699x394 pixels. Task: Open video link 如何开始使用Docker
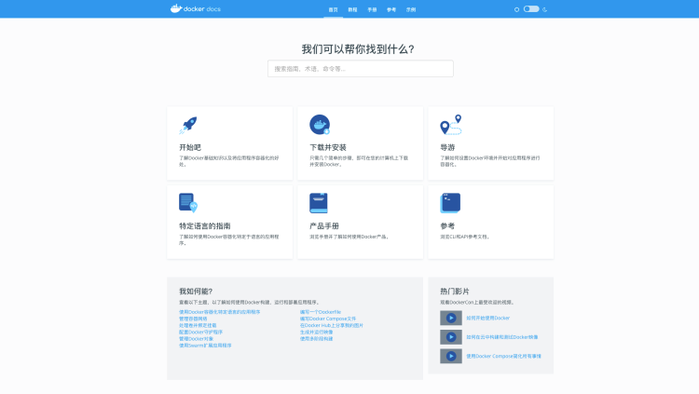point(487,318)
